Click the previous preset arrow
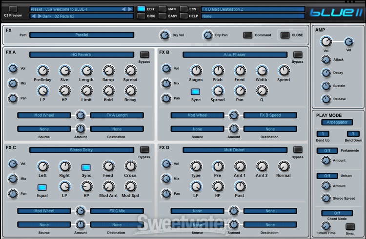The image size is (366, 239). (123, 9)
